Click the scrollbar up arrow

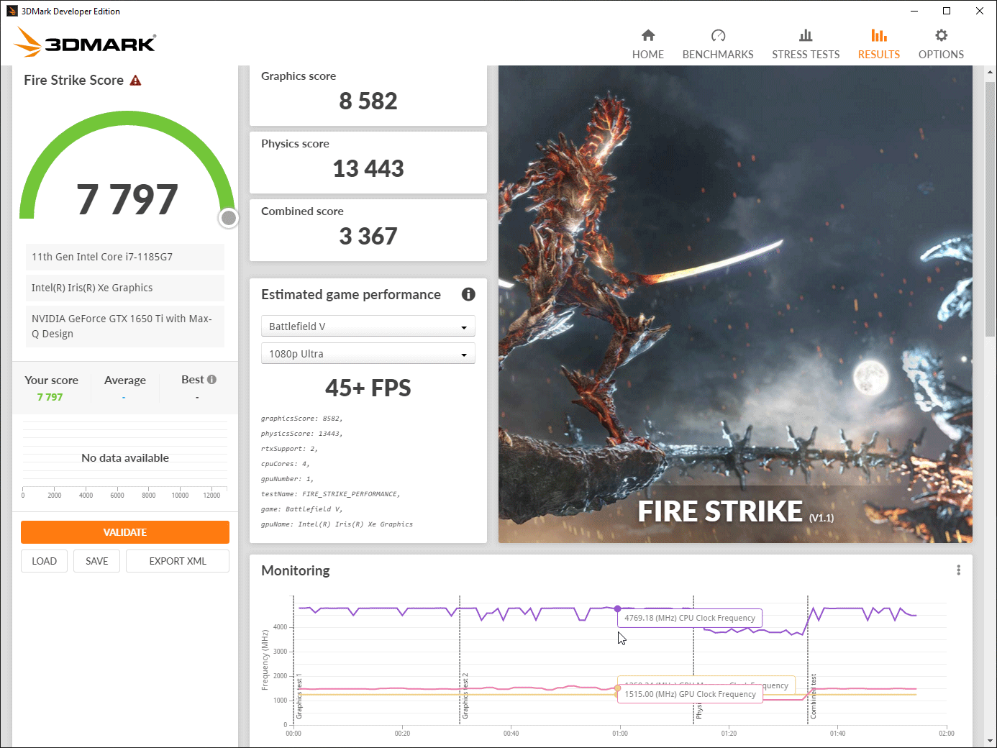pyautogui.click(x=990, y=72)
